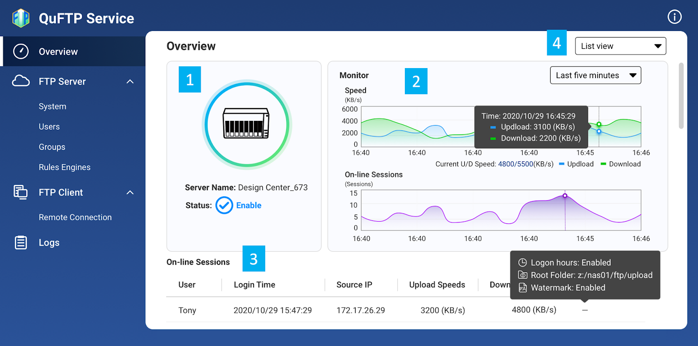Viewport: 698px width, 346px height.
Task: Click the FTP Client icon
Action: click(21, 192)
